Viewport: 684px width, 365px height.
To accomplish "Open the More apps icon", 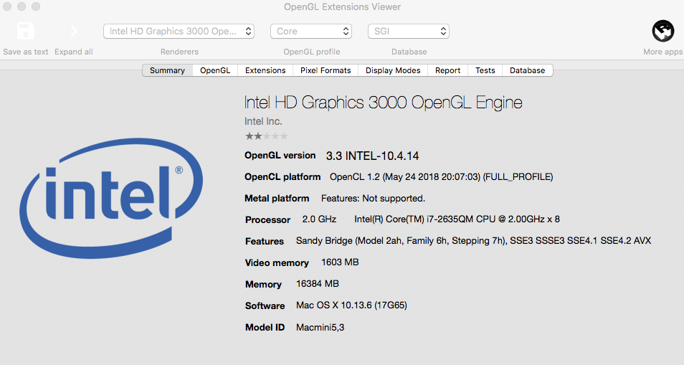I will [663, 31].
